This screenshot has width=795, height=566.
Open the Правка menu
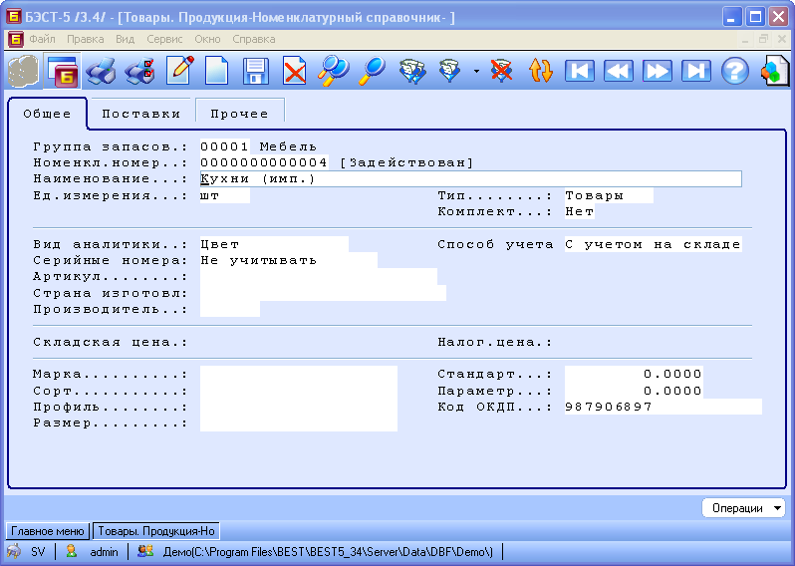(86, 39)
